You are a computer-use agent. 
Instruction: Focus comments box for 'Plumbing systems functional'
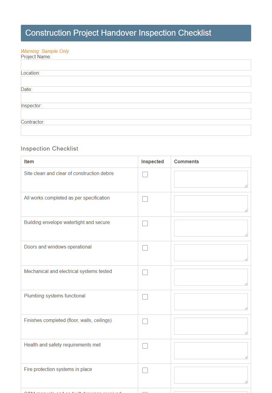tap(211, 301)
